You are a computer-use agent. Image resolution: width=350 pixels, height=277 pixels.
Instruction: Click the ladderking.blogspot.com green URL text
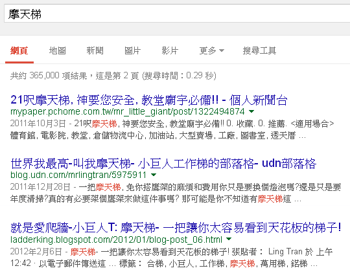point(116,239)
